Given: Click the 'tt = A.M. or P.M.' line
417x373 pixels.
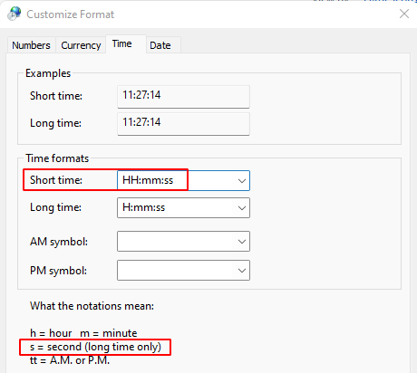Looking at the screenshot, I should (x=70, y=360).
